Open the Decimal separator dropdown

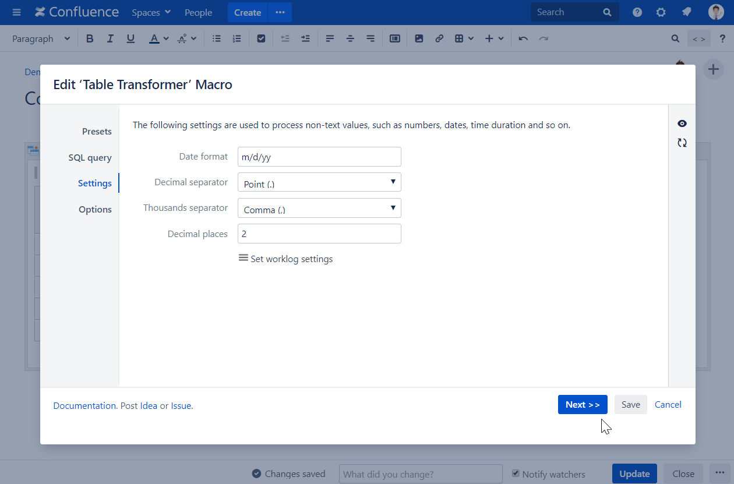coord(319,182)
